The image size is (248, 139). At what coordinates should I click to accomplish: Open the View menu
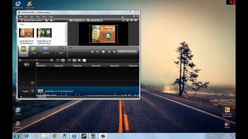click(32, 17)
